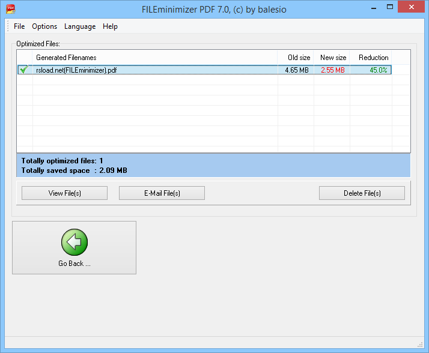Click the 'Totally saved space : 2.09 MB' text
Image resolution: width=429 pixels, height=353 pixels.
[x=74, y=170]
